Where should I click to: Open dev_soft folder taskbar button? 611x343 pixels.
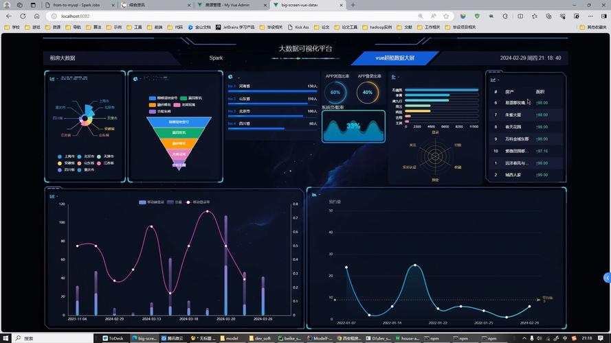(x=260, y=338)
